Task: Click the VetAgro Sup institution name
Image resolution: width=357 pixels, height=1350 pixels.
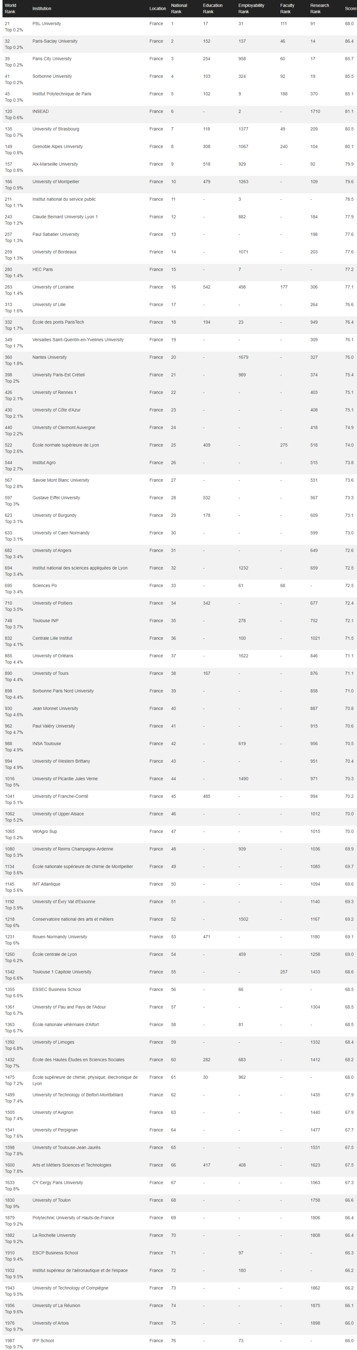Action: [x=44, y=831]
